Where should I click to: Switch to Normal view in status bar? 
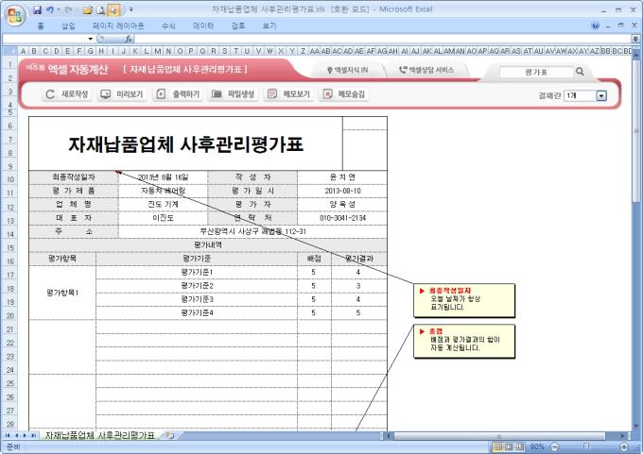coord(497,446)
